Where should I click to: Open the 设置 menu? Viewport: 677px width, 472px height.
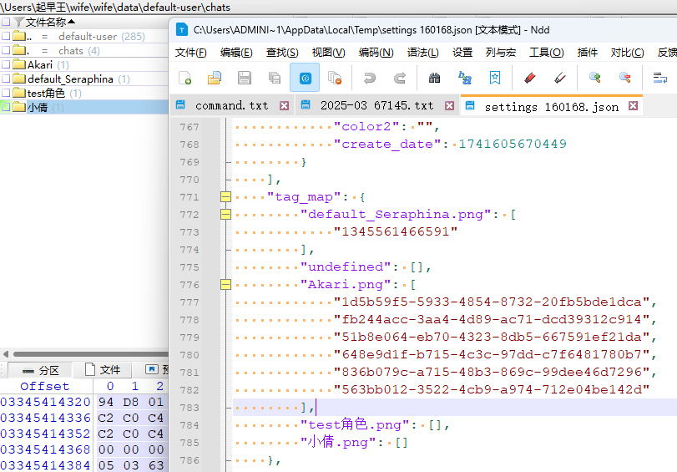click(462, 53)
